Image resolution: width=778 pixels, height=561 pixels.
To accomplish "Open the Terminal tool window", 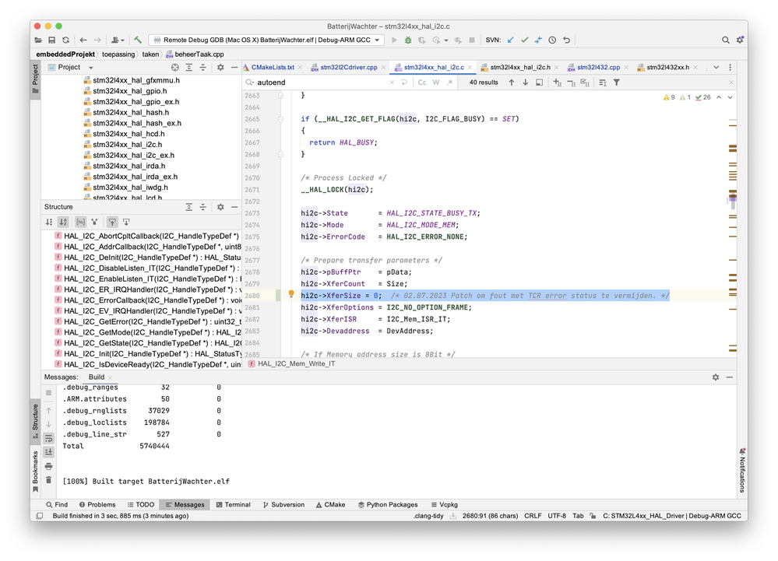I will click(233, 504).
